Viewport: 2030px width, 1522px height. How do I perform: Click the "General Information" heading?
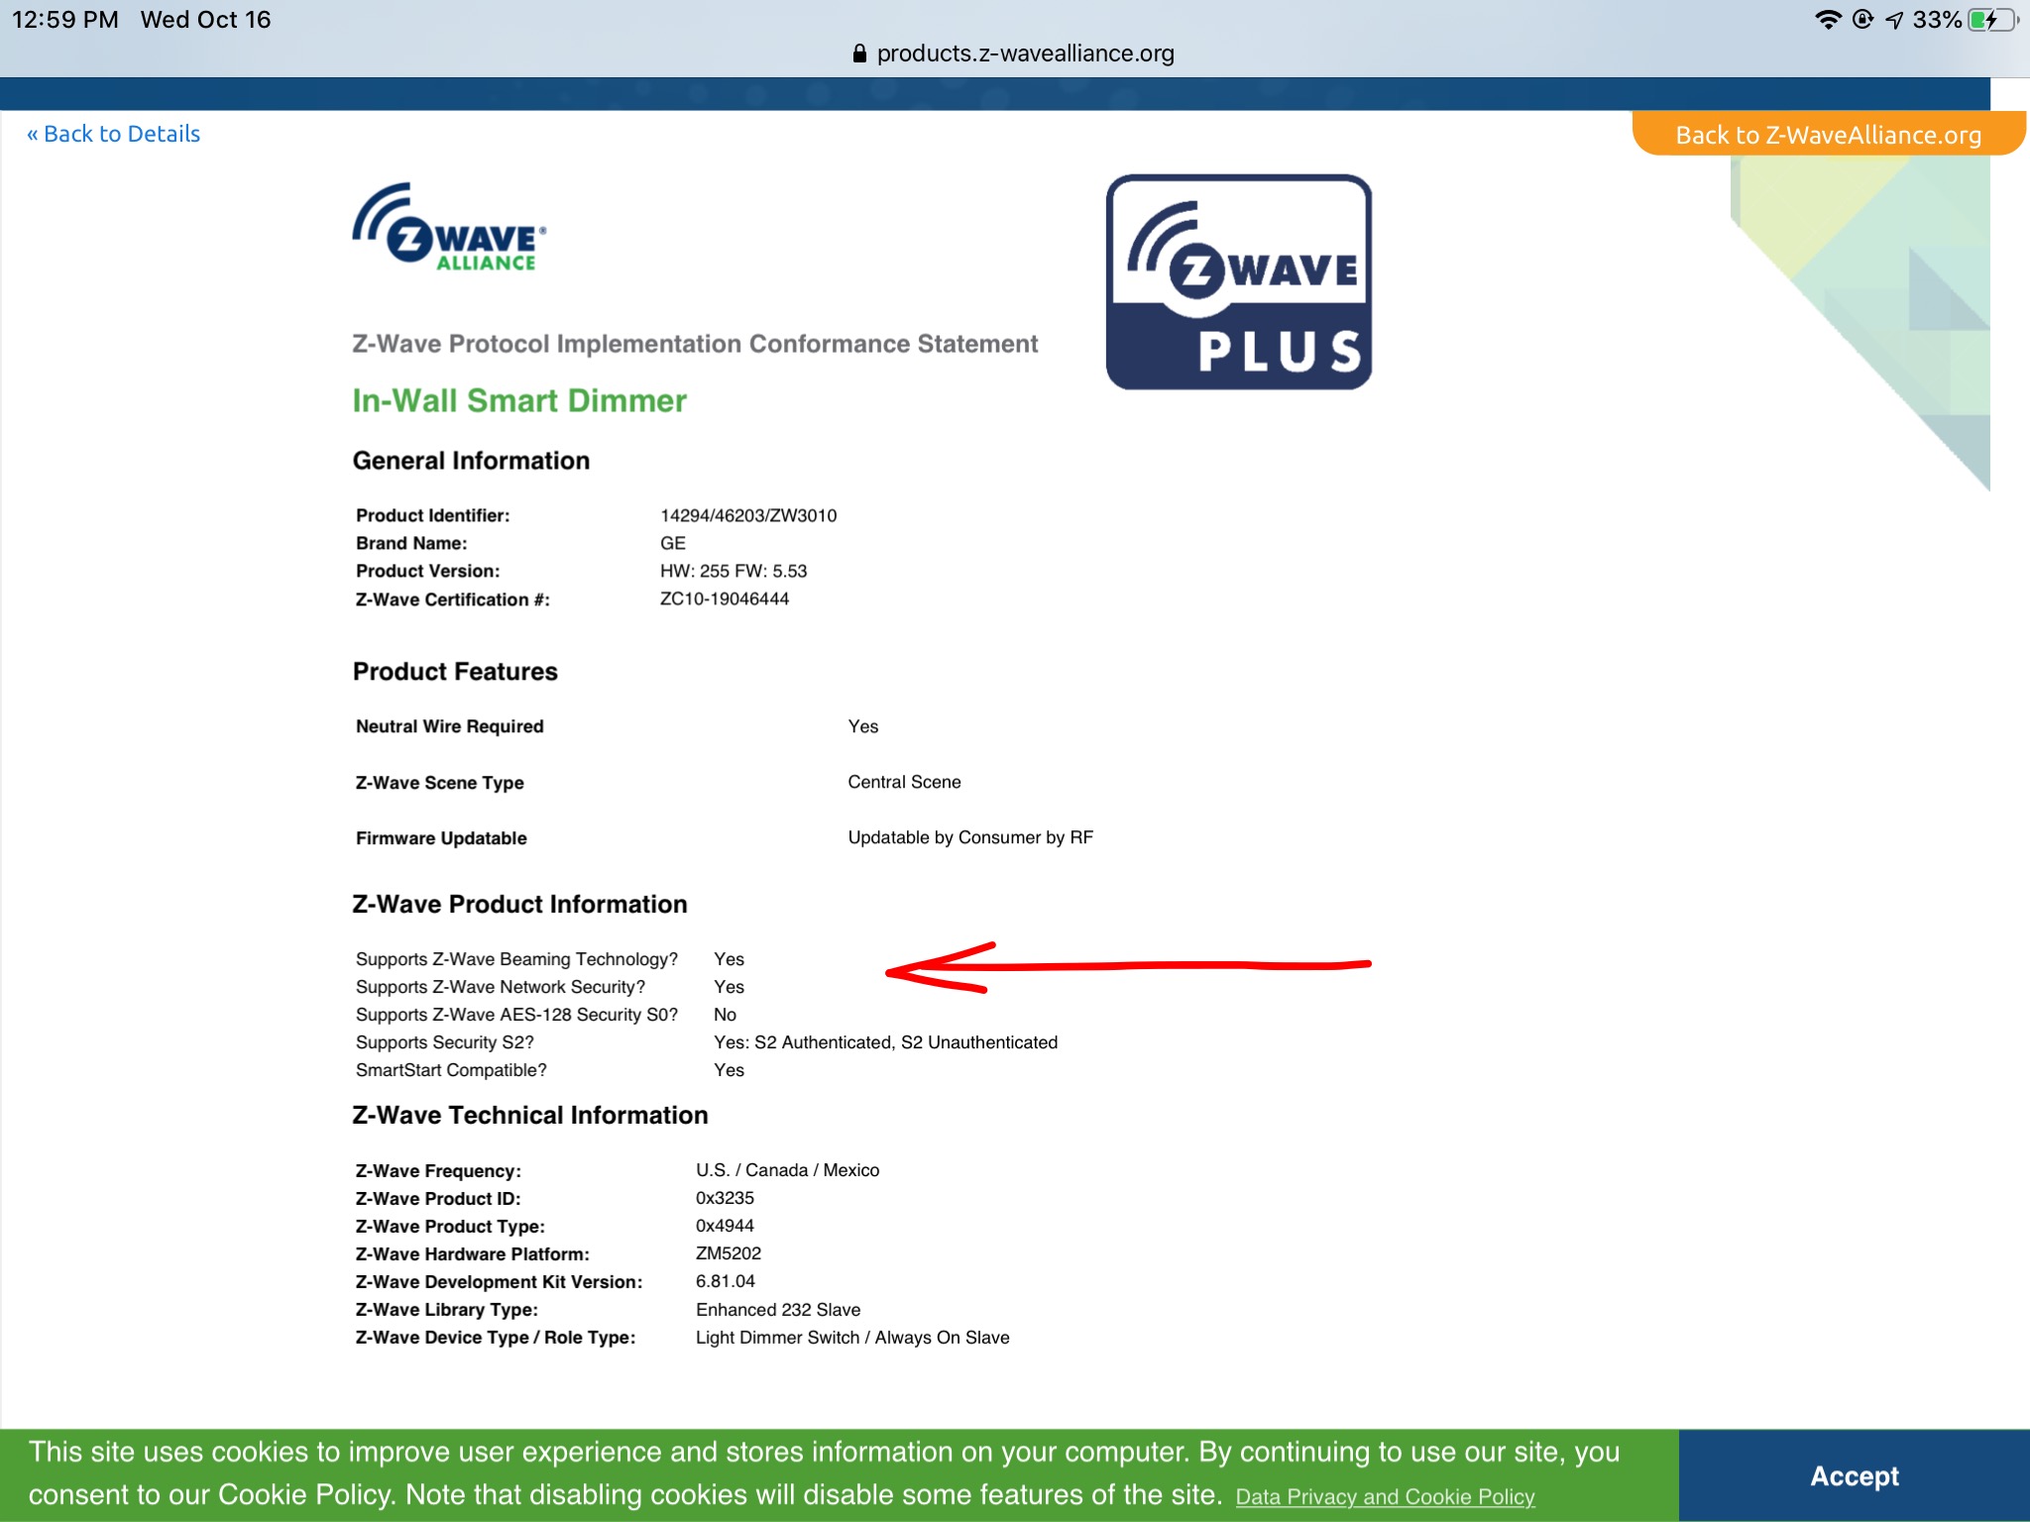click(x=471, y=461)
